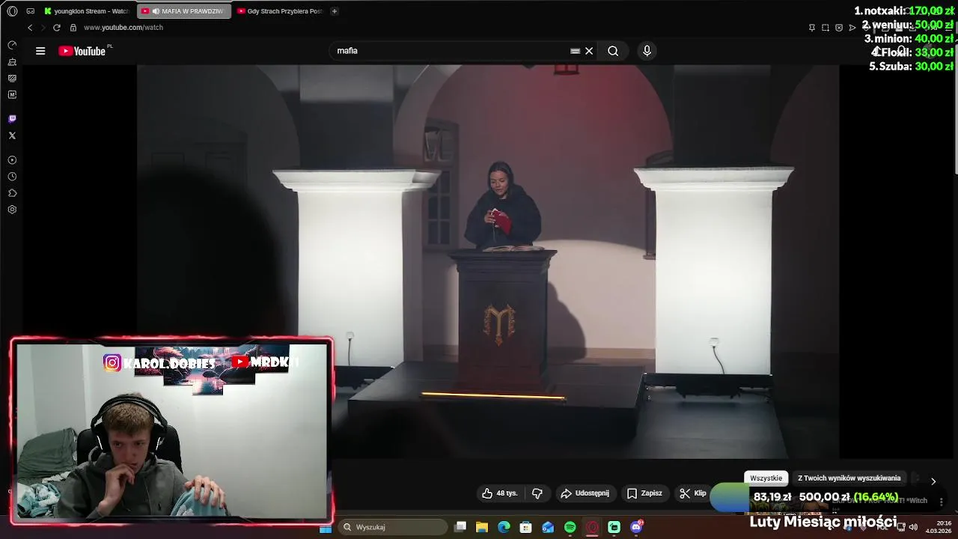Open Spotify from the taskbar

point(570,528)
